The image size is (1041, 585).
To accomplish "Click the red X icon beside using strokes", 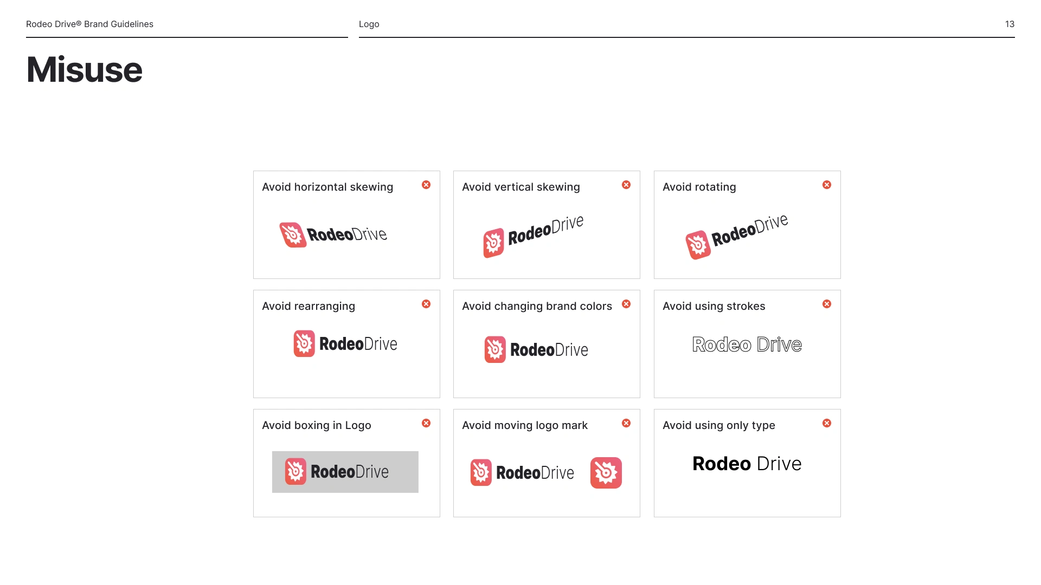I will coord(827,304).
